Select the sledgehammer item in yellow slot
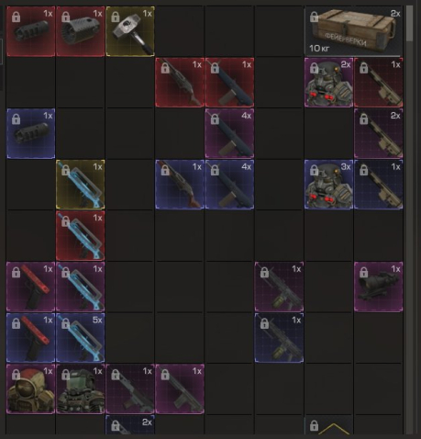Viewport: 421px width, 439px height. coord(130,31)
